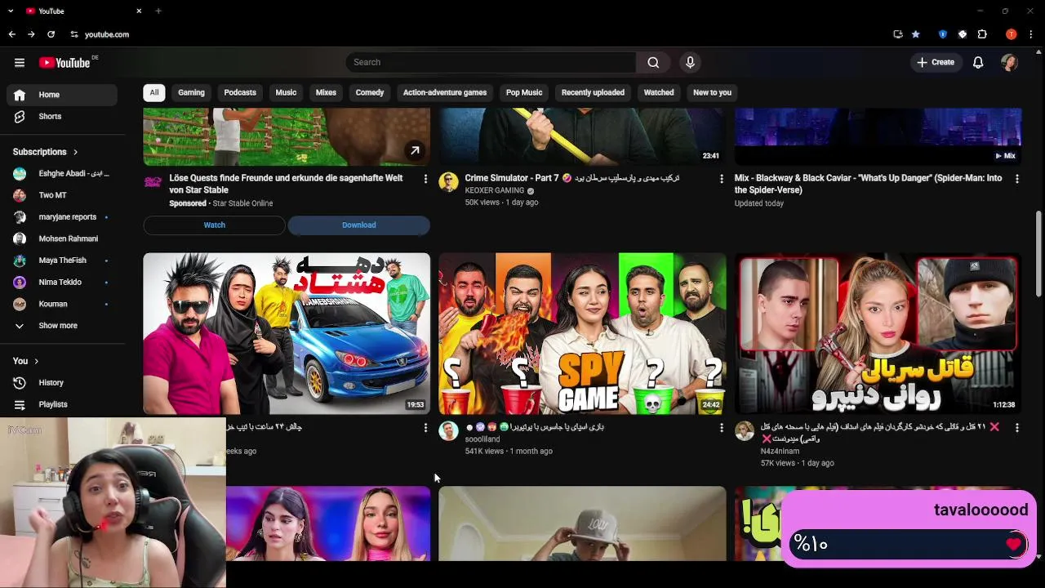Expand the You section chevron
This screenshot has width=1045, height=588.
coord(36,361)
